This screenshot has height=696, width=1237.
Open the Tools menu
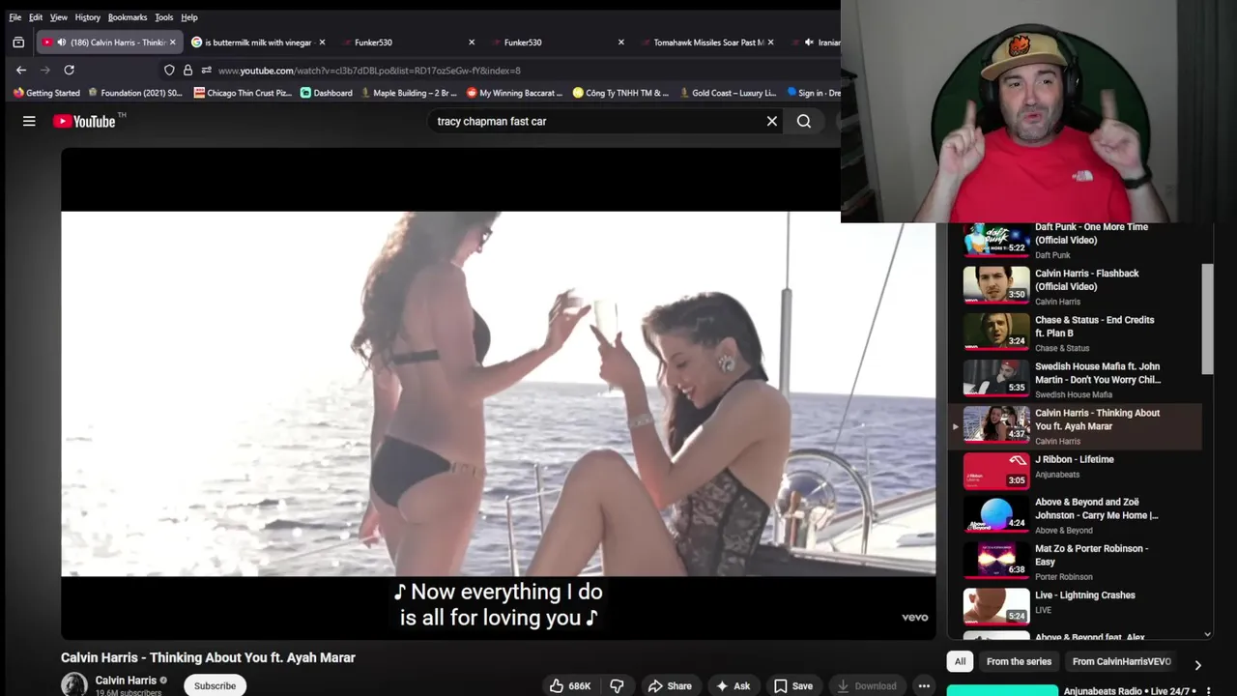click(164, 17)
